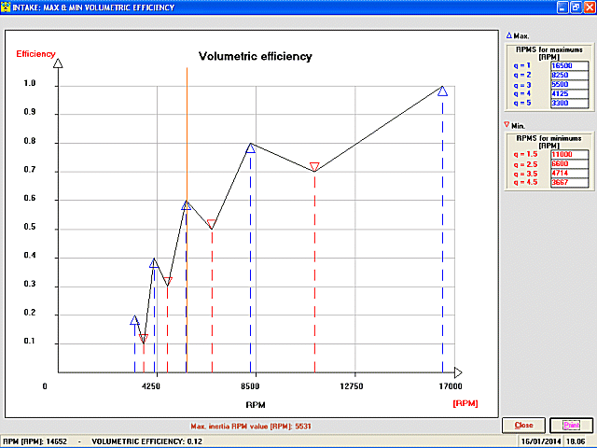
Task: Click the blue maximum triangle marker at 3300 RPM
Action: click(x=134, y=320)
